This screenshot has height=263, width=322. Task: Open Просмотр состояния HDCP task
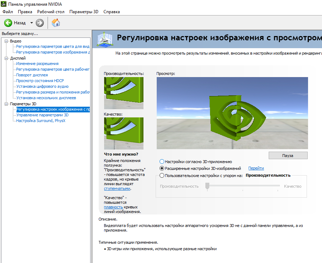tap(40, 81)
